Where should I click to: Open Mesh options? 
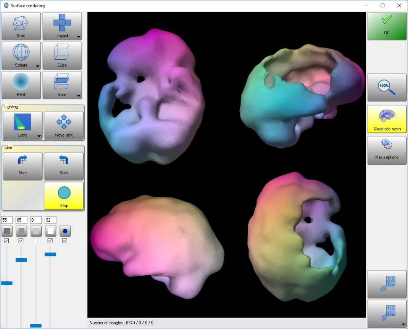[386, 151]
